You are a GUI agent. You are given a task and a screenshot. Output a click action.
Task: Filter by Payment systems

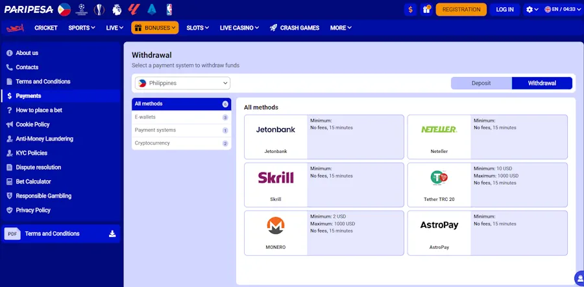[x=182, y=130]
